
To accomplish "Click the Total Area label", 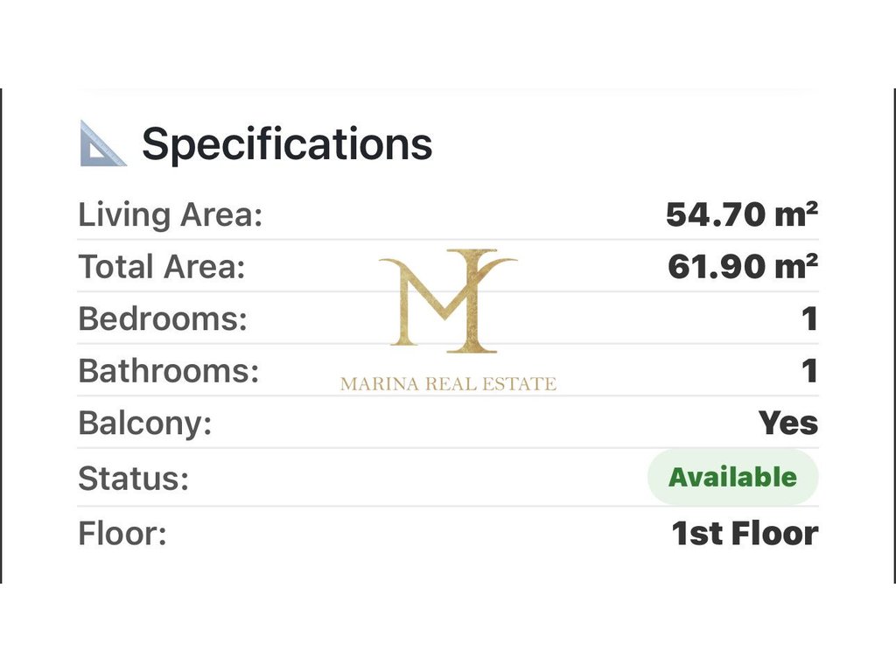I will pyautogui.click(x=162, y=267).
